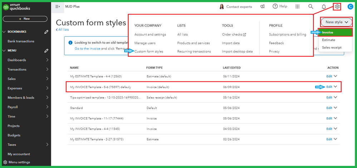Open Account and settings
Viewport: 357px width, 168px height.
(150, 35)
